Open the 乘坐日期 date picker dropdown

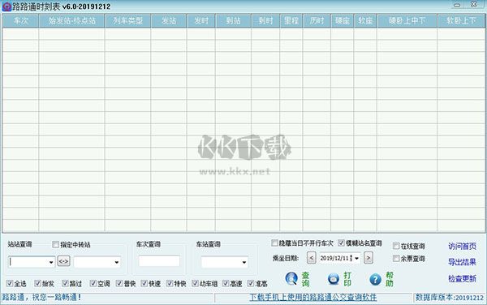[x=356, y=258]
